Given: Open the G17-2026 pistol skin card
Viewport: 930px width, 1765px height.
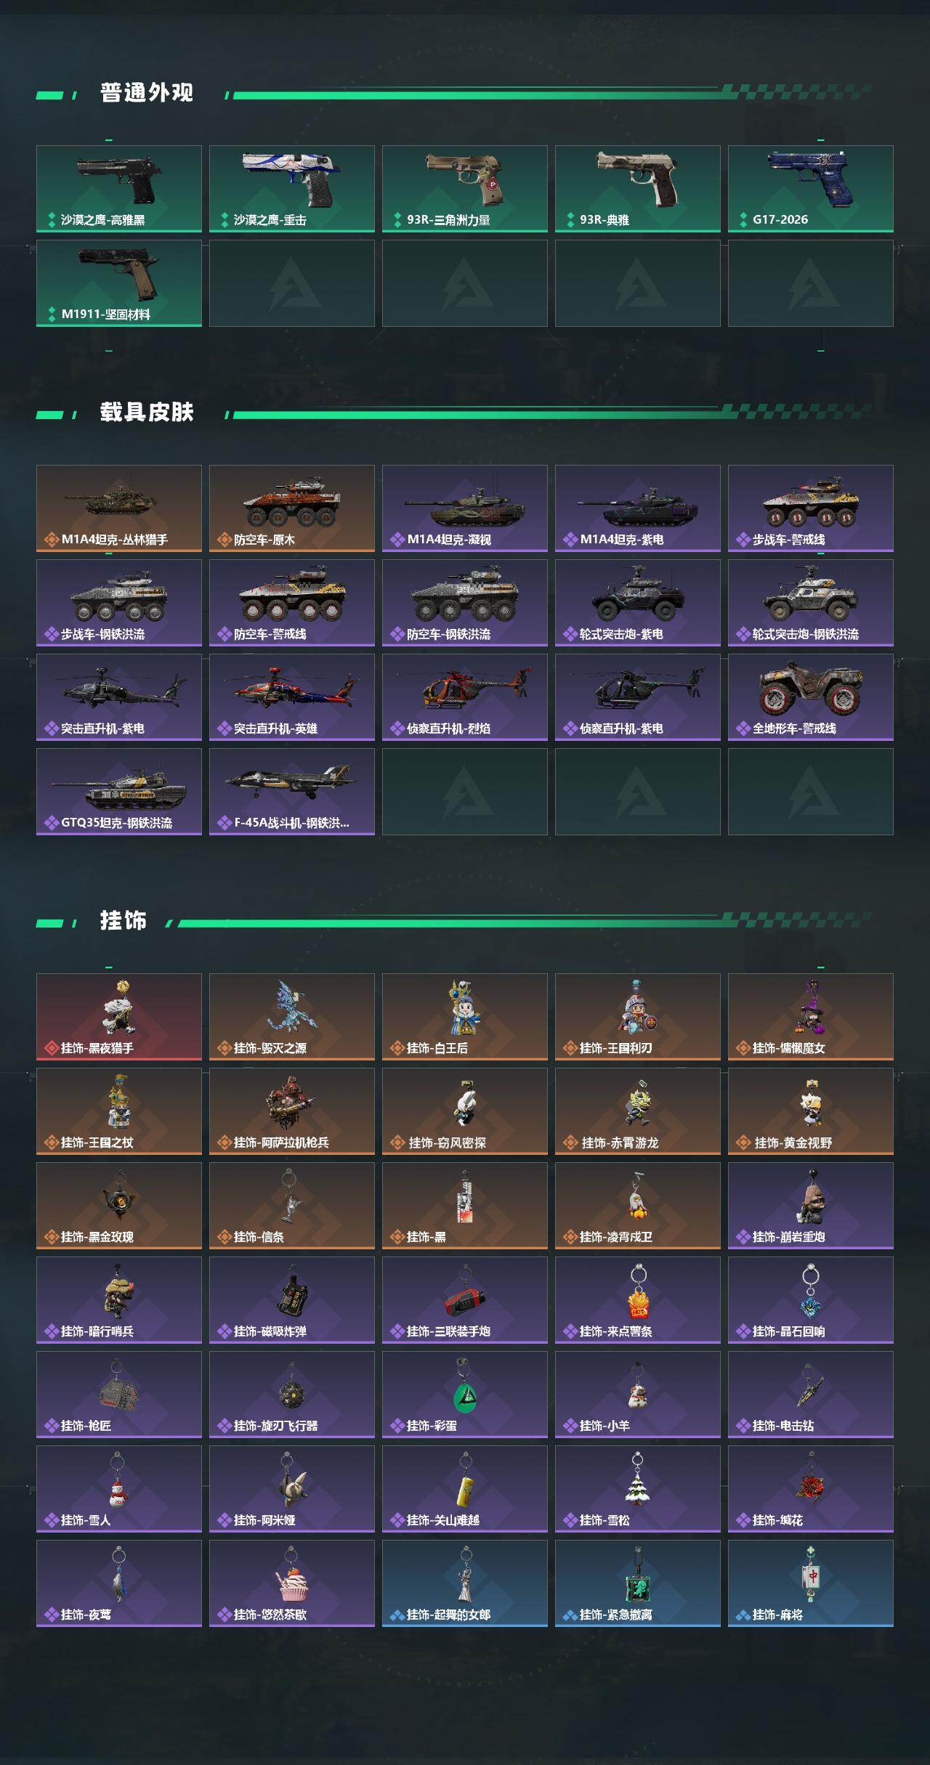Looking at the screenshot, I should (811, 189).
